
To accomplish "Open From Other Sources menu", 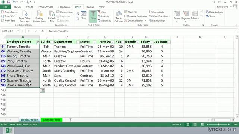I will (25, 17).
